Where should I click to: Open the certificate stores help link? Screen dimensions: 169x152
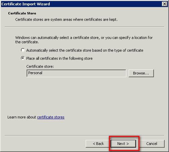click(51, 117)
